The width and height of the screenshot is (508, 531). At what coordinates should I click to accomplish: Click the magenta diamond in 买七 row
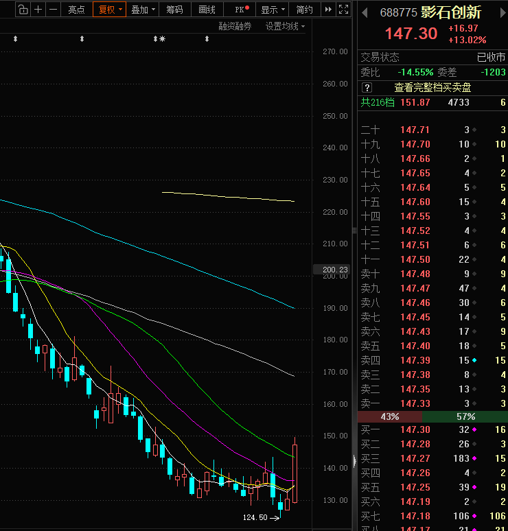(x=474, y=516)
